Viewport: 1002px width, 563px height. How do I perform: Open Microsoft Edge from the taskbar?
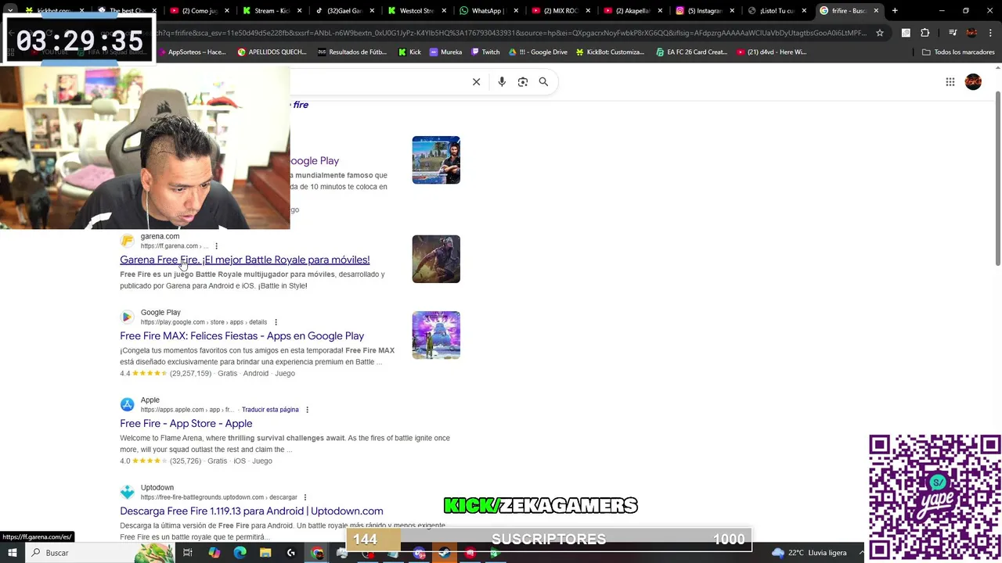[x=240, y=553]
